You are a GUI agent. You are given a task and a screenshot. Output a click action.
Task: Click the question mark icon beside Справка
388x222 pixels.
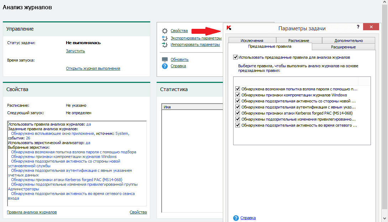(x=164, y=66)
